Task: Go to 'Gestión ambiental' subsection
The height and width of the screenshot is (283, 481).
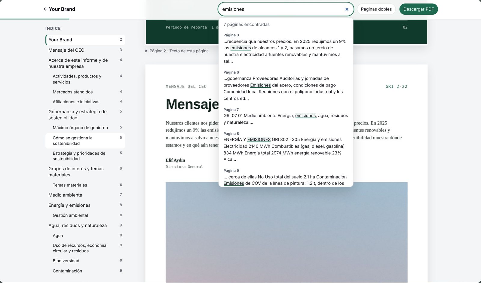Action: click(85, 215)
